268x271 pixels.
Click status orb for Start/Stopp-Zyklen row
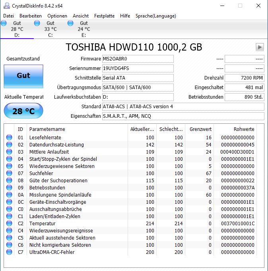[9, 159]
